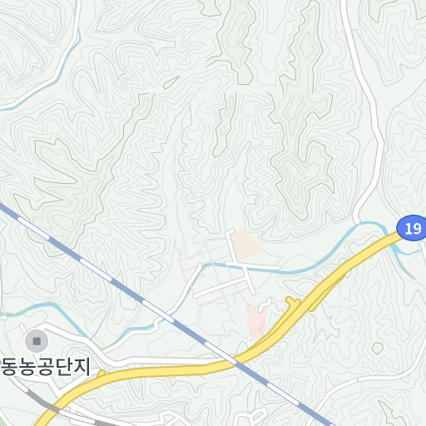Click the beige block north of the stream

click(x=246, y=244)
